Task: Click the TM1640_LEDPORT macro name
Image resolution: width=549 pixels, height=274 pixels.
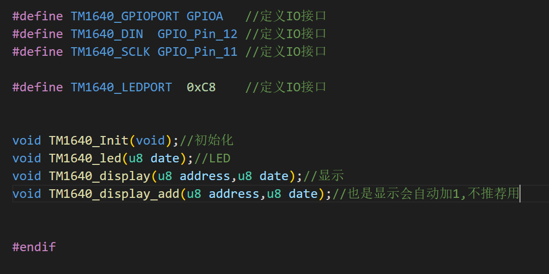Action: [121, 87]
